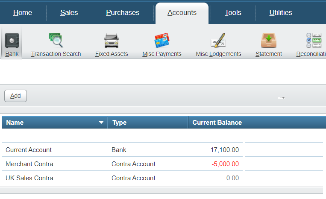Open Fixed Assets van icon
This screenshot has width=326, height=199.
(x=112, y=41)
